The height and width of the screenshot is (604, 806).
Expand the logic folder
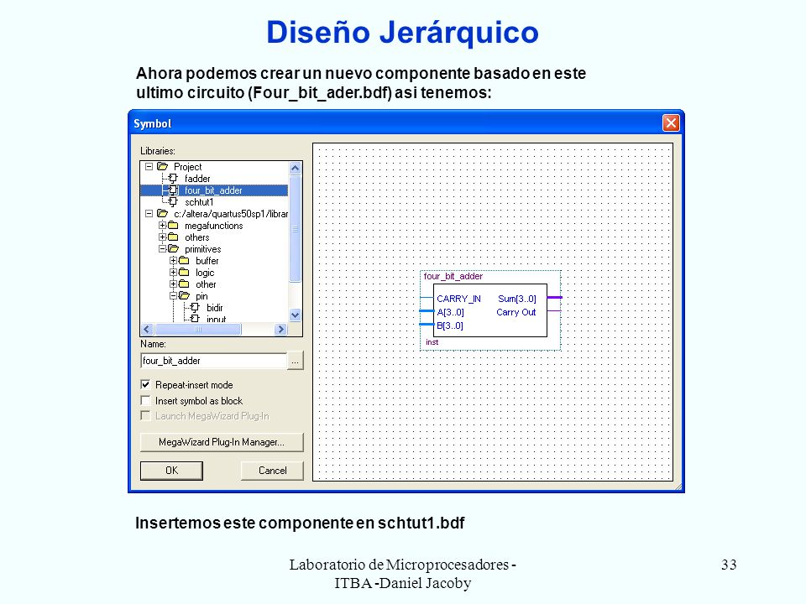173,272
